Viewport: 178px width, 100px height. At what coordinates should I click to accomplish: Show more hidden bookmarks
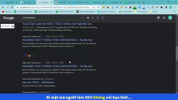pos(175,12)
